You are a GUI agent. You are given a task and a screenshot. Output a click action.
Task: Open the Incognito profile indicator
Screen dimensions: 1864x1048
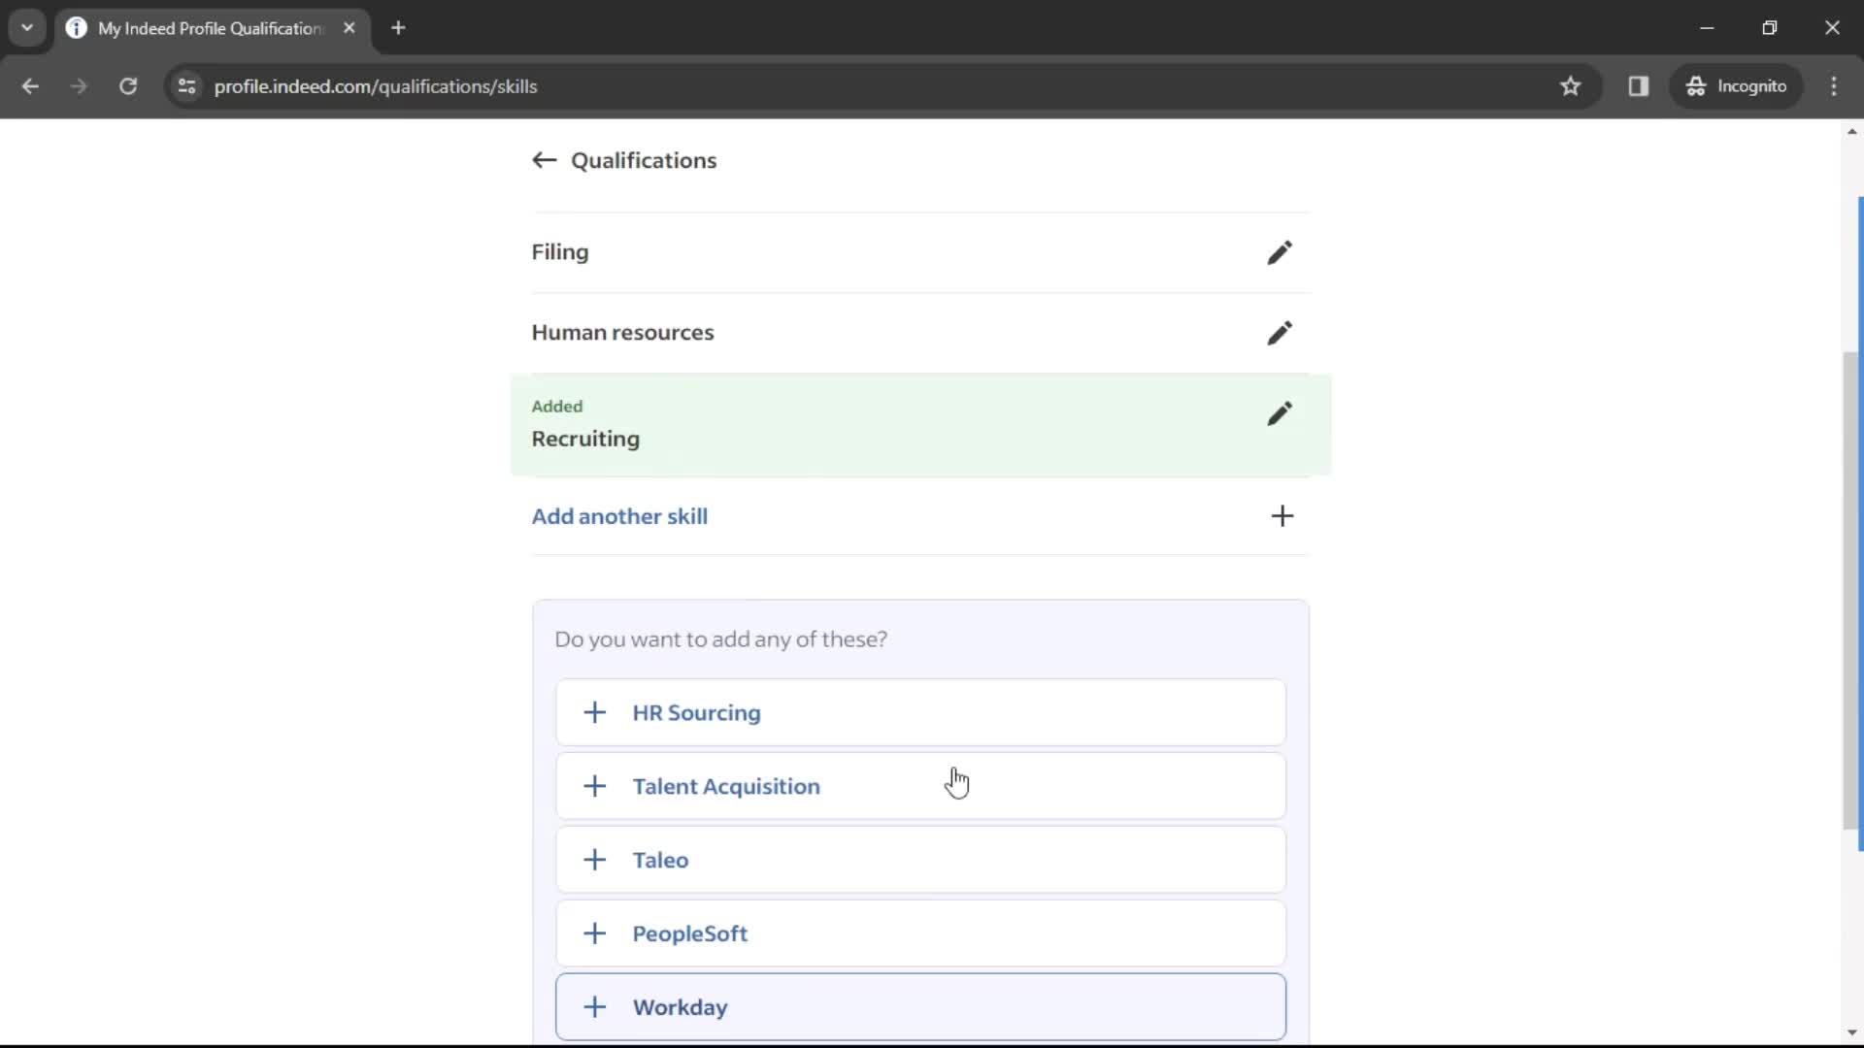(1737, 86)
